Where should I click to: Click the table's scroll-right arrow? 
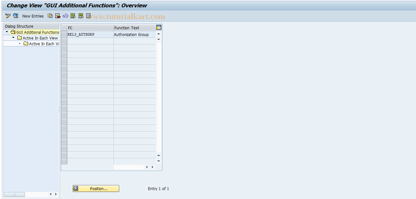click(153, 167)
